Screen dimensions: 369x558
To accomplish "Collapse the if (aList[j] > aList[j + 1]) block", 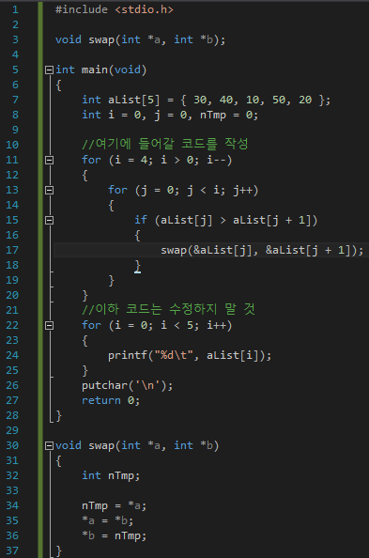I will point(49,220).
